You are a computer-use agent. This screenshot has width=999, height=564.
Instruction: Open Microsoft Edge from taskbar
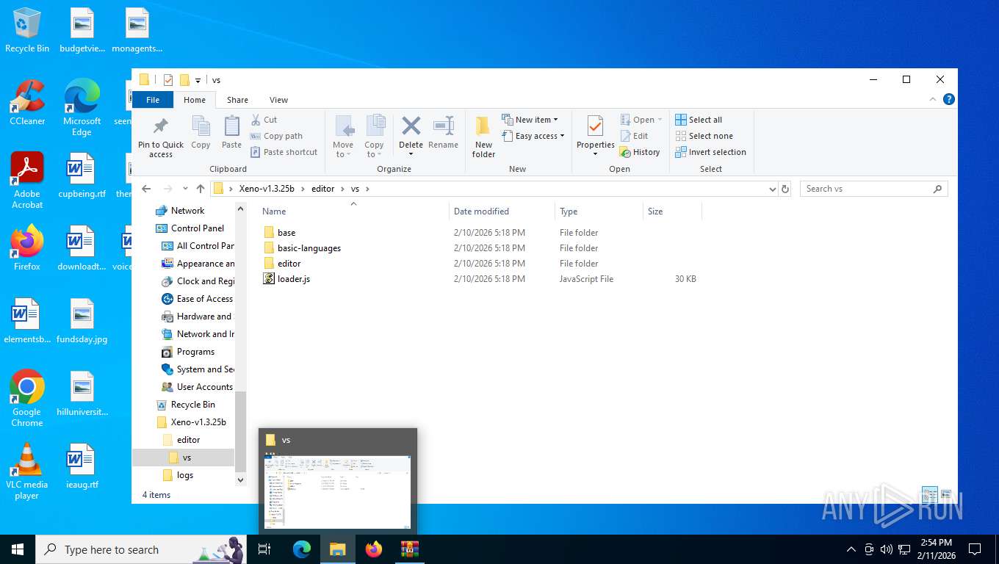point(302,549)
